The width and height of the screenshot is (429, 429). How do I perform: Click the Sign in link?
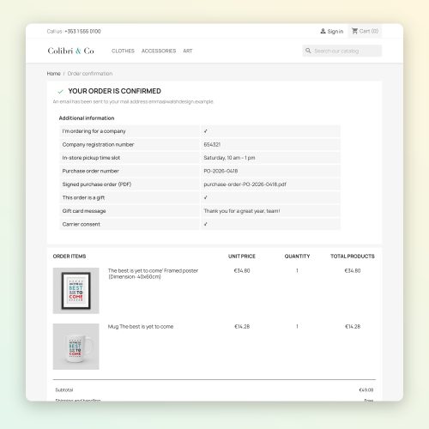point(335,31)
